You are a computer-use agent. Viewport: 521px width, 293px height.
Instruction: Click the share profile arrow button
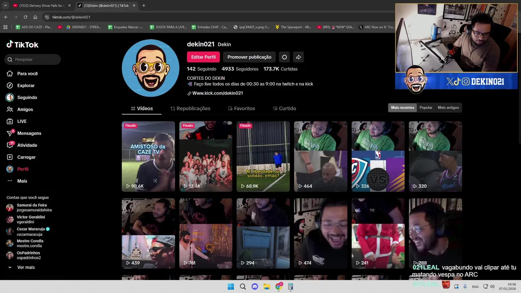(298, 57)
